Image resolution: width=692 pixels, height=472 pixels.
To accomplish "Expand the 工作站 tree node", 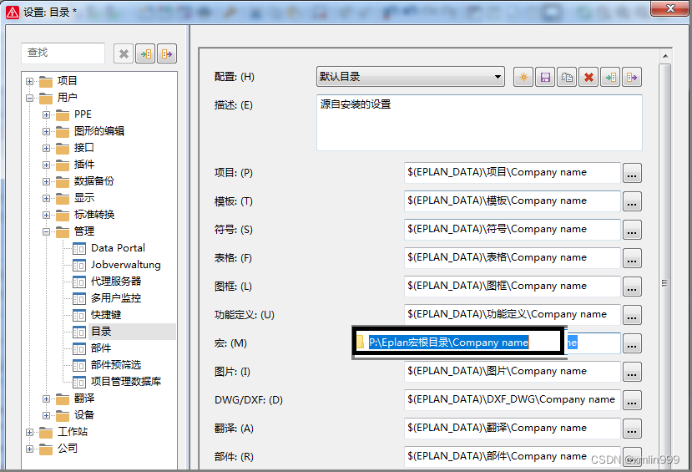I will 29,432.
